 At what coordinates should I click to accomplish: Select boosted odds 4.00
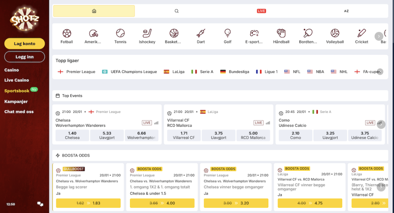point(162,203)
